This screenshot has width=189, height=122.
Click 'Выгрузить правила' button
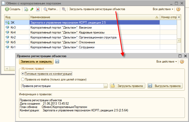coord(165,86)
